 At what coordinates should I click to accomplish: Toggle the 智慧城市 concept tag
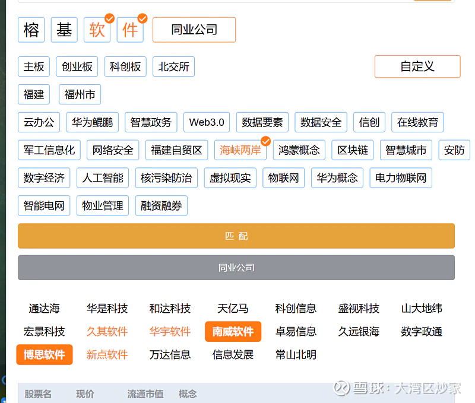click(x=406, y=150)
